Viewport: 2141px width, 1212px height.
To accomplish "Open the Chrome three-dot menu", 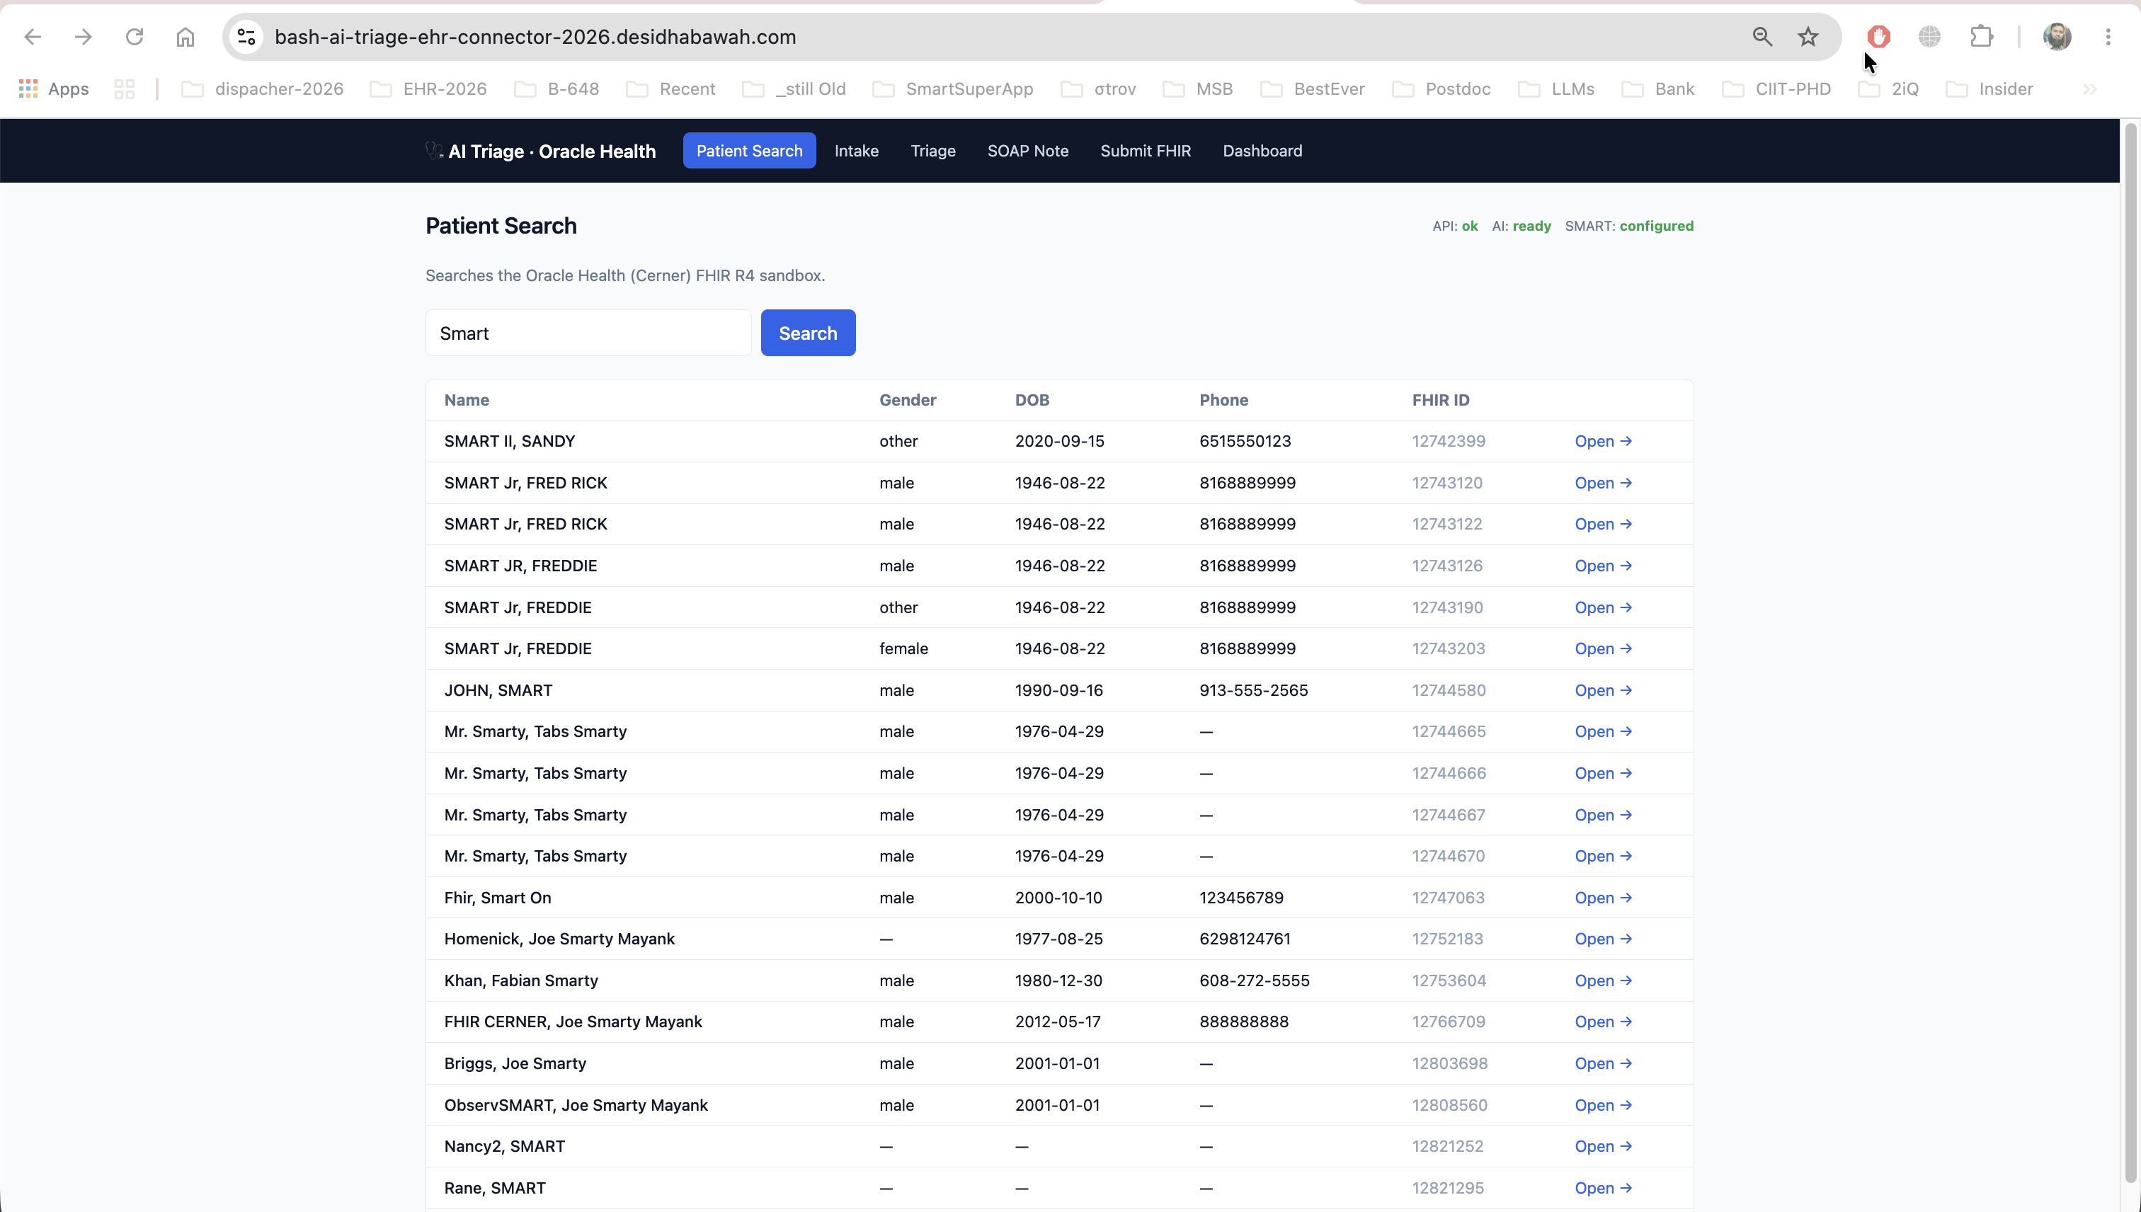I will click(x=2108, y=37).
